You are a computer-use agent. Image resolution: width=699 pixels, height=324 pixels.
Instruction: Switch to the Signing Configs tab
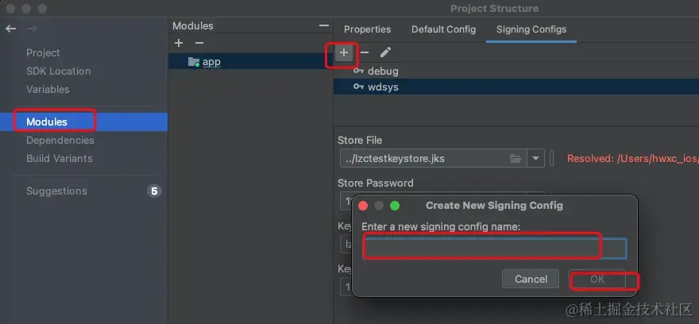[x=531, y=29]
